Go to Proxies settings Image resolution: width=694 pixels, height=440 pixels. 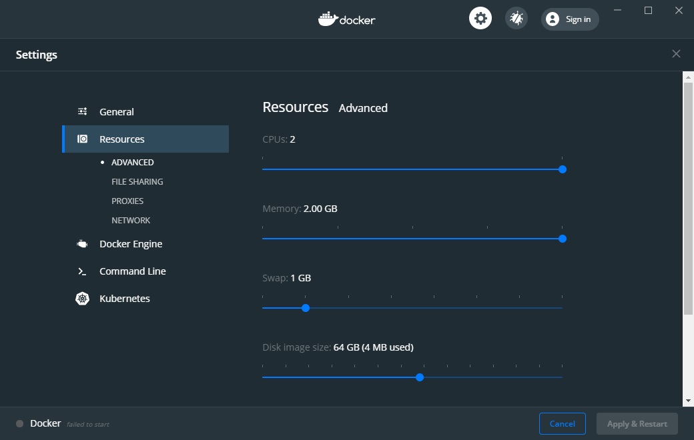click(x=127, y=201)
